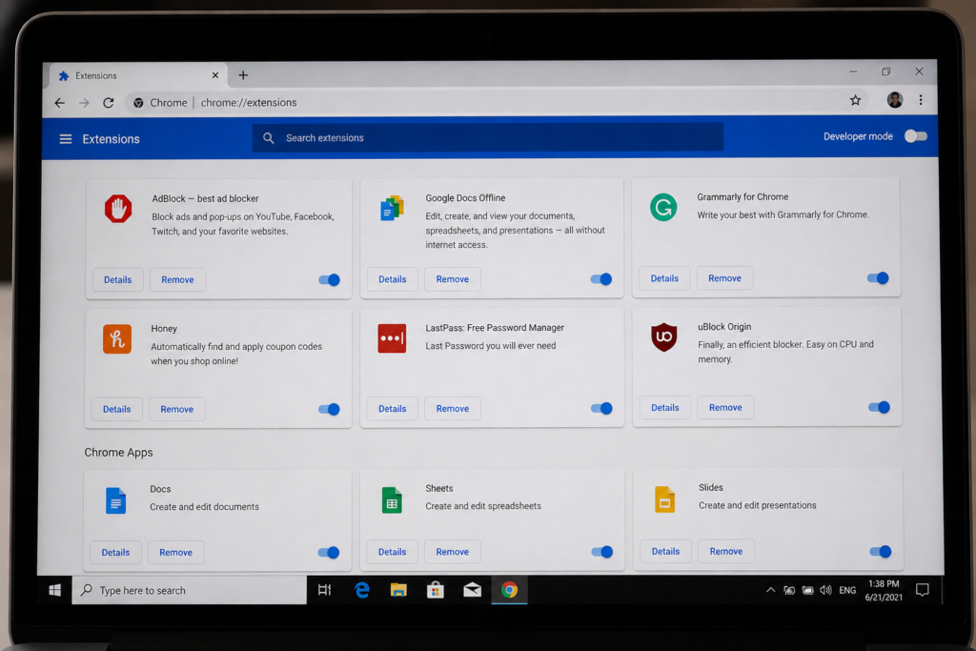This screenshot has height=651, width=976.
Task: Launch Microsoft Edge from taskbar
Action: (361, 590)
